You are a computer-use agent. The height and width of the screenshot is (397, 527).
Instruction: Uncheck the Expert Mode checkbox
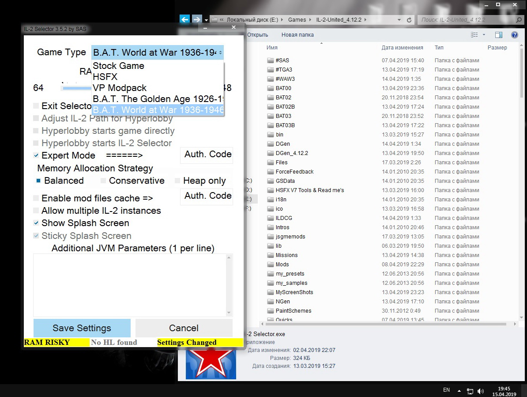pos(36,155)
